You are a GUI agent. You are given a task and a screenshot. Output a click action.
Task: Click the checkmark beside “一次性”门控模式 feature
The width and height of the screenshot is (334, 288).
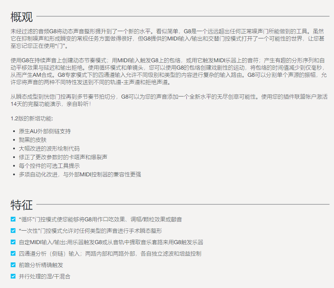[x=13, y=231]
